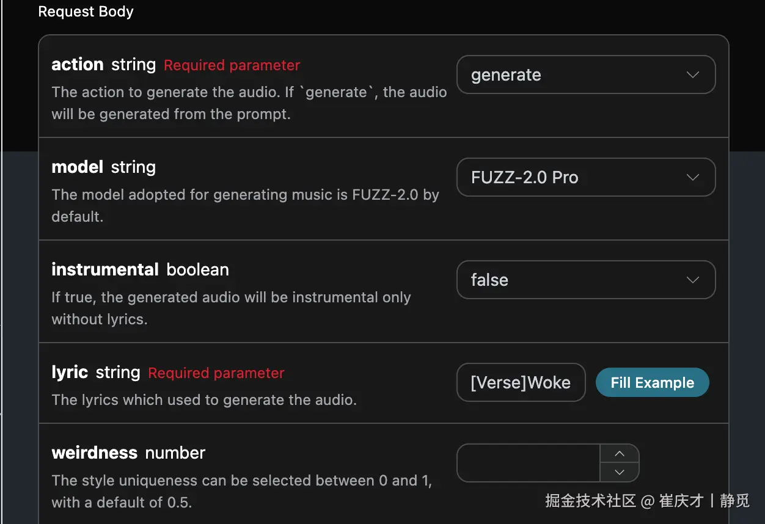Viewport: 765px width, 524px height.
Task: Click the lyric description text about lyrics
Action: pos(204,400)
